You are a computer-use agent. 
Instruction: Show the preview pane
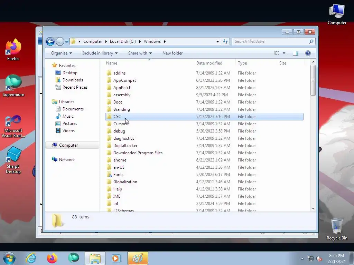(x=296, y=53)
